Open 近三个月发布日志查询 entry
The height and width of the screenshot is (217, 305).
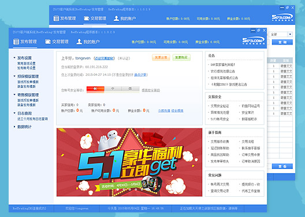32,119
